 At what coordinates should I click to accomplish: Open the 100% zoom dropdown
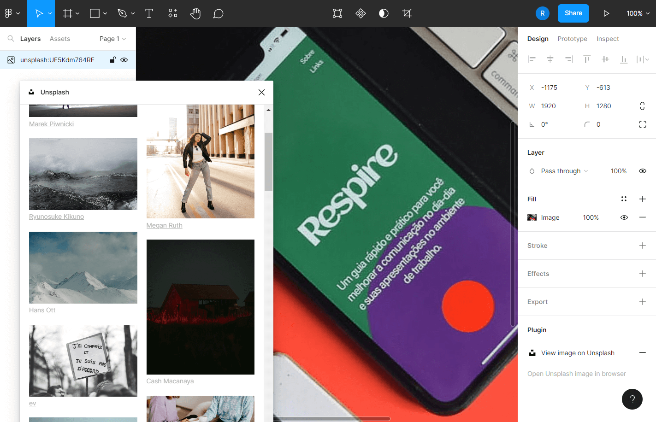tap(638, 13)
